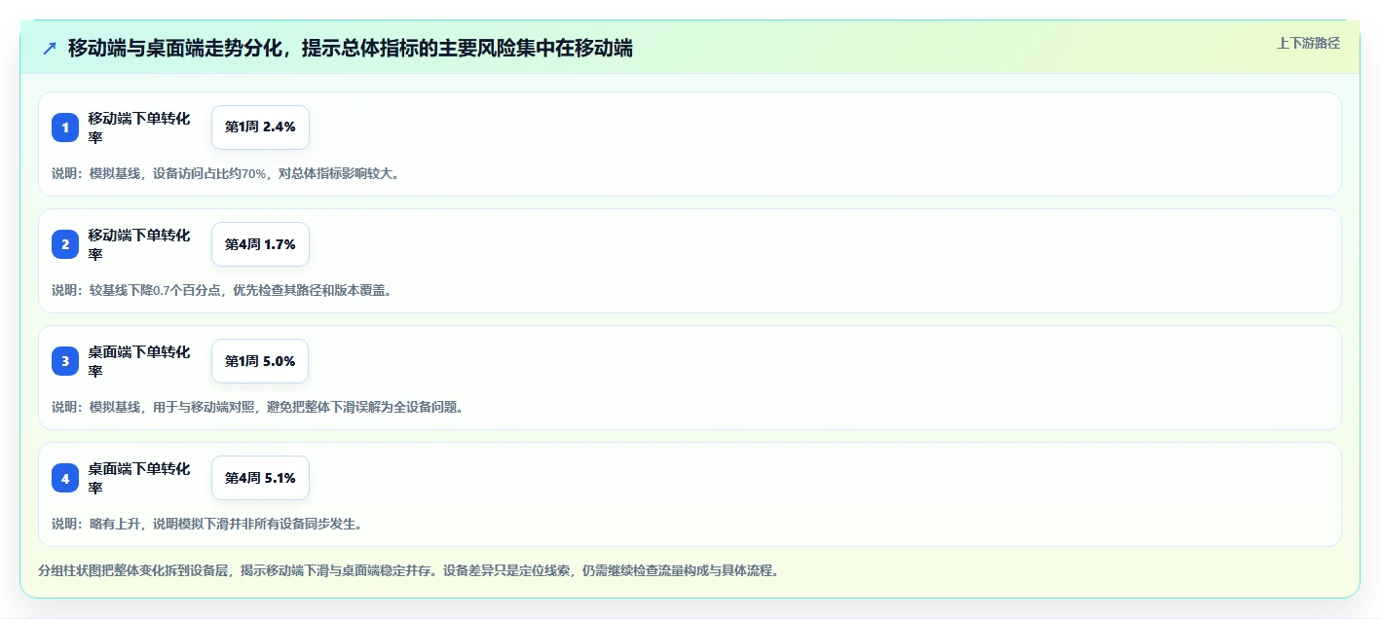Viewport: 1380px width, 619px height.
Task: Select the 第1周 2.4% value chip
Action: (x=260, y=127)
